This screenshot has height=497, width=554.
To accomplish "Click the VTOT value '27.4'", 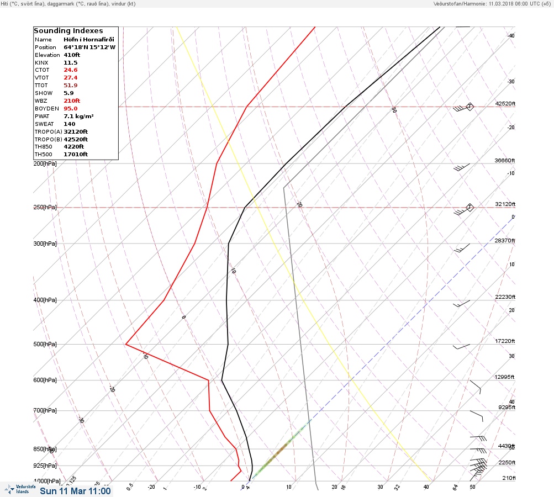I will point(70,78).
